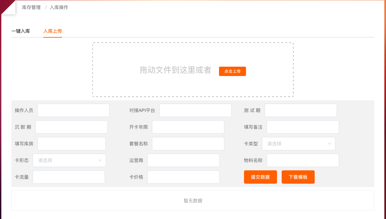Select the 入库上传 tab
Viewport: 386px width, 219px height.
point(53,31)
